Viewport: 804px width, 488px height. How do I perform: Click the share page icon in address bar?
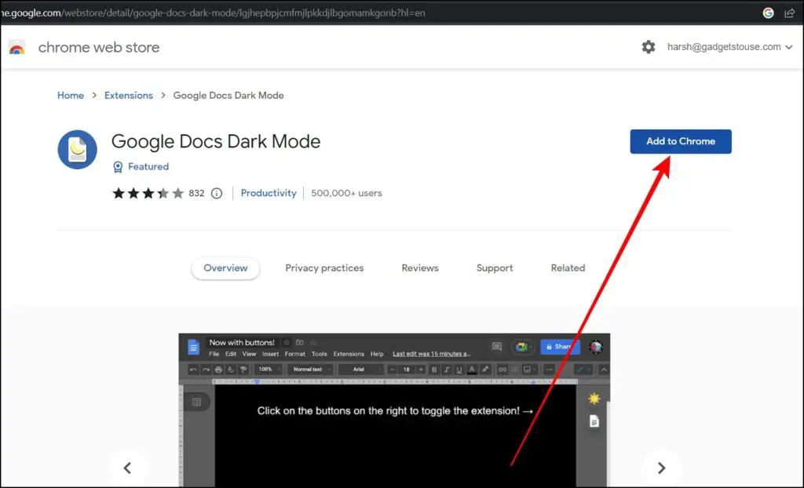(x=790, y=13)
